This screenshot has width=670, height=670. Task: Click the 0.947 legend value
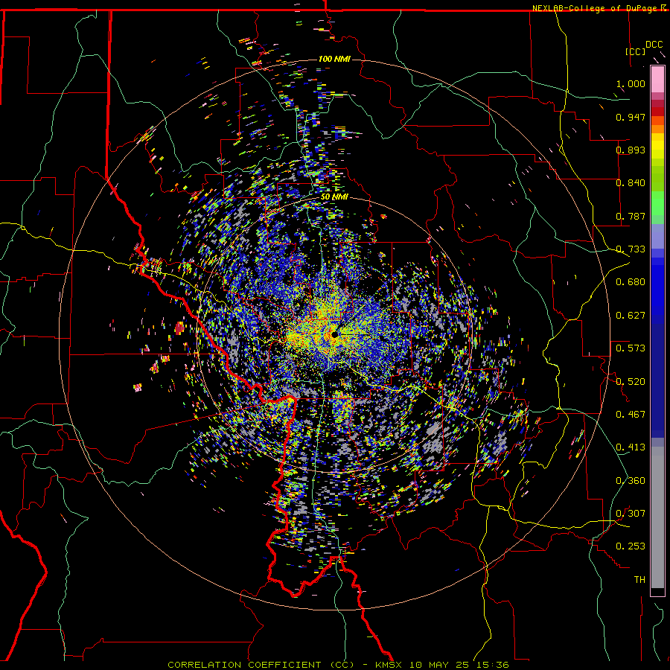[631, 117]
